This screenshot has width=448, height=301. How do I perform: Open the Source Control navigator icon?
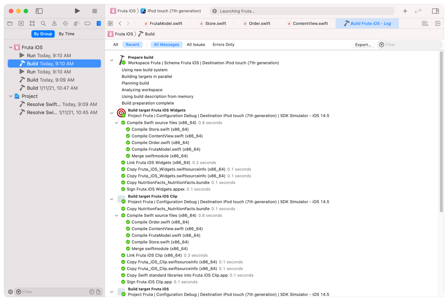click(21, 23)
